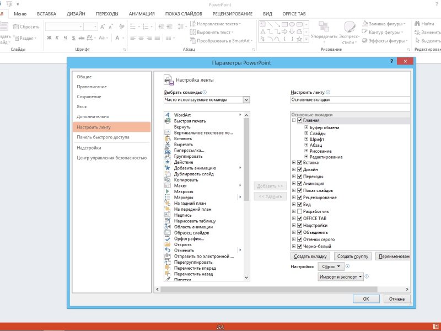Open Экспресс-стили quick styles icon
This screenshot has width=441, height=331.
click(x=349, y=27)
